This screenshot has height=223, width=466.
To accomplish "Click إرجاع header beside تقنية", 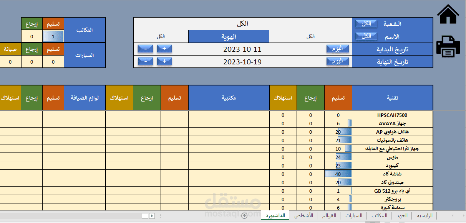I will click(310, 98).
